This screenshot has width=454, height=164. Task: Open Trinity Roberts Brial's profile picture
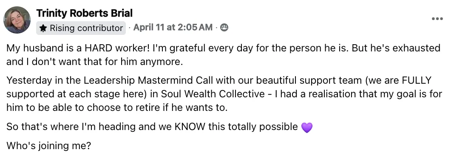17,20
